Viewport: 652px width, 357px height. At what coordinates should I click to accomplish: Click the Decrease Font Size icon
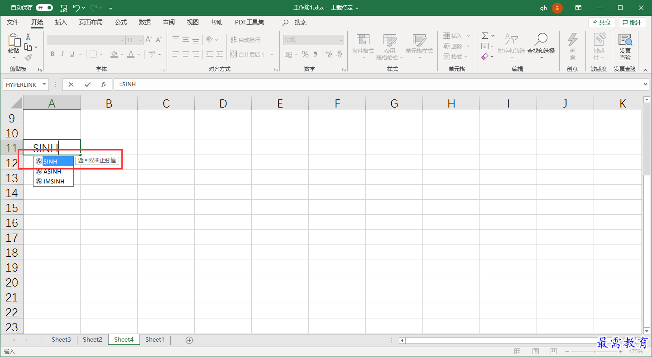click(158, 40)
